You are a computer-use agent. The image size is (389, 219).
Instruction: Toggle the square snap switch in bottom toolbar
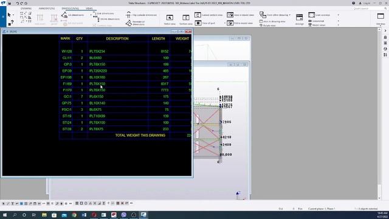click(81, 203)
